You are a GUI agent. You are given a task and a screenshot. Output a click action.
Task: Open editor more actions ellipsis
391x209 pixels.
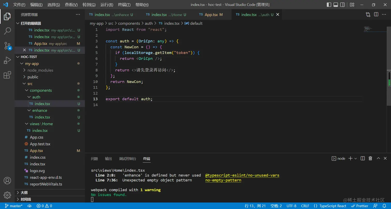click(x=384, y=15)
